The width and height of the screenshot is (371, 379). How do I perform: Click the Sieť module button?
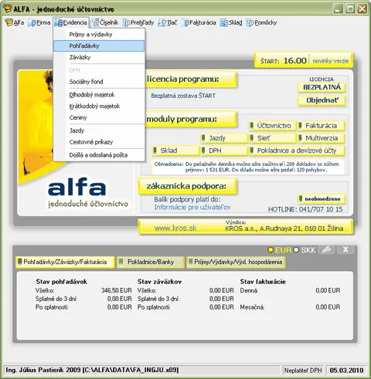point(273,138)
